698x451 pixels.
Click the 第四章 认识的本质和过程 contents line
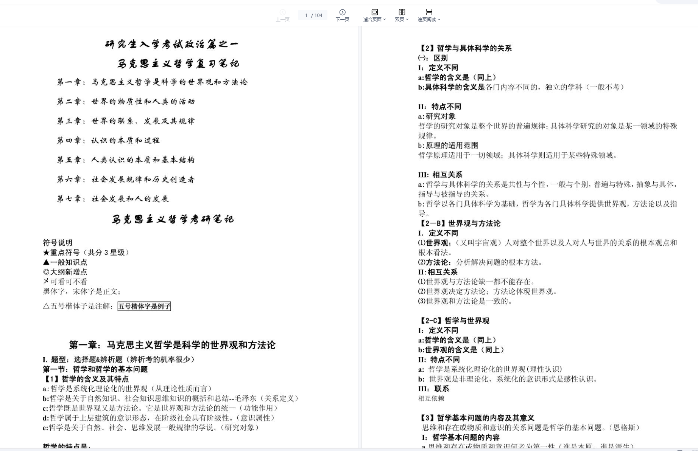(108, 141)
